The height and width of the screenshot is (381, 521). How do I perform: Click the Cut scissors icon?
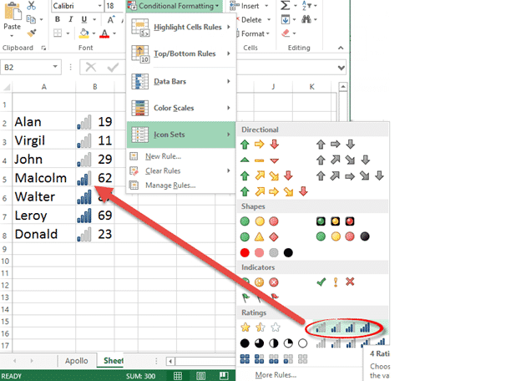31,6
